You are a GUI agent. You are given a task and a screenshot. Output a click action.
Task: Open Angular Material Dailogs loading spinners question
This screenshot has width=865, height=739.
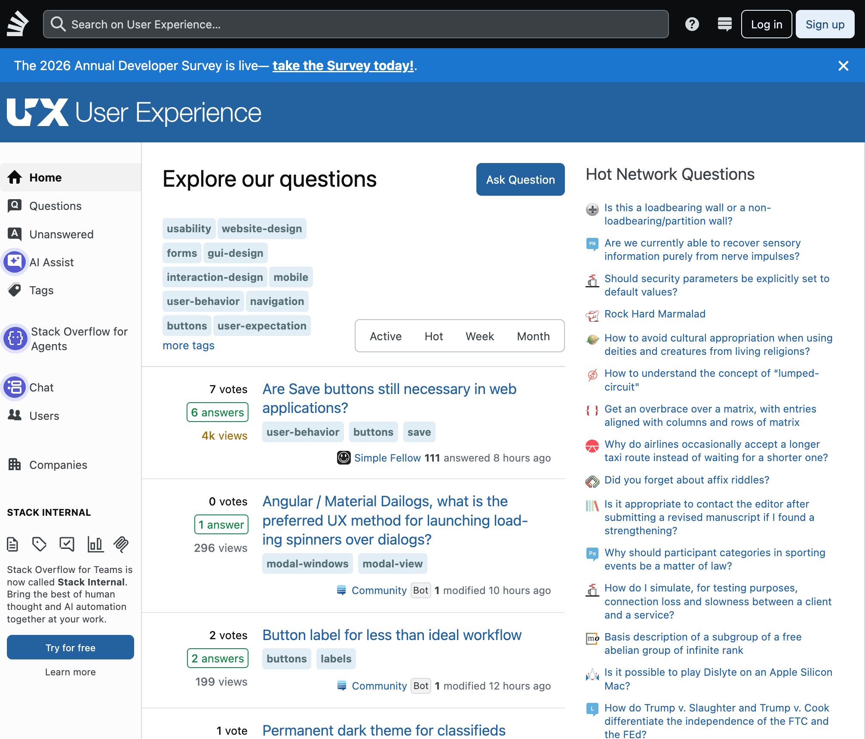395,520
